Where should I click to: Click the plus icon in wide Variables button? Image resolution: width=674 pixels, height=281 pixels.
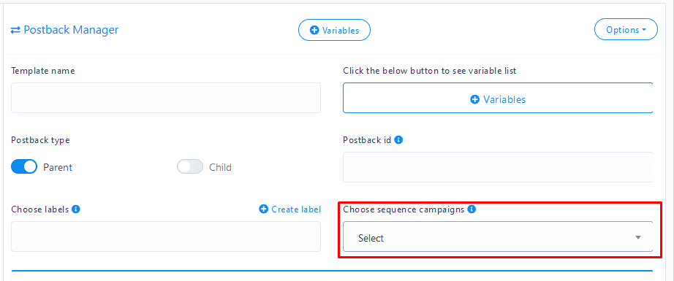click(475, 99)
